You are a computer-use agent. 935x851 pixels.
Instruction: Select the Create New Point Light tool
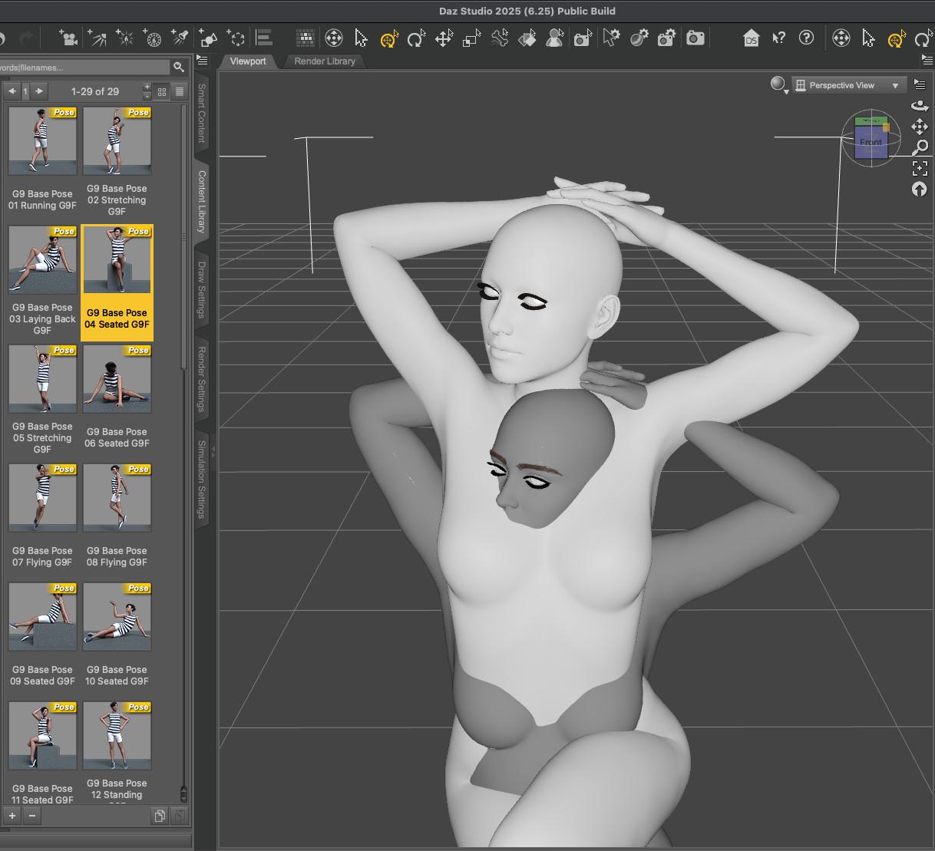pyautogui.click(x=124, y=38)
